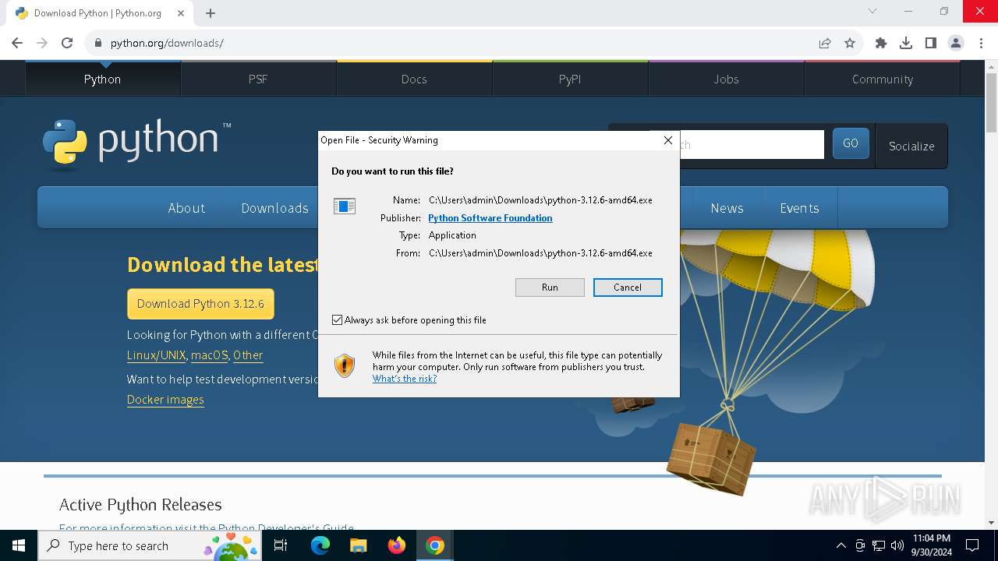Open a new Chrome tab
This screenshot has height=561, width=998.
tap(211, 13)
